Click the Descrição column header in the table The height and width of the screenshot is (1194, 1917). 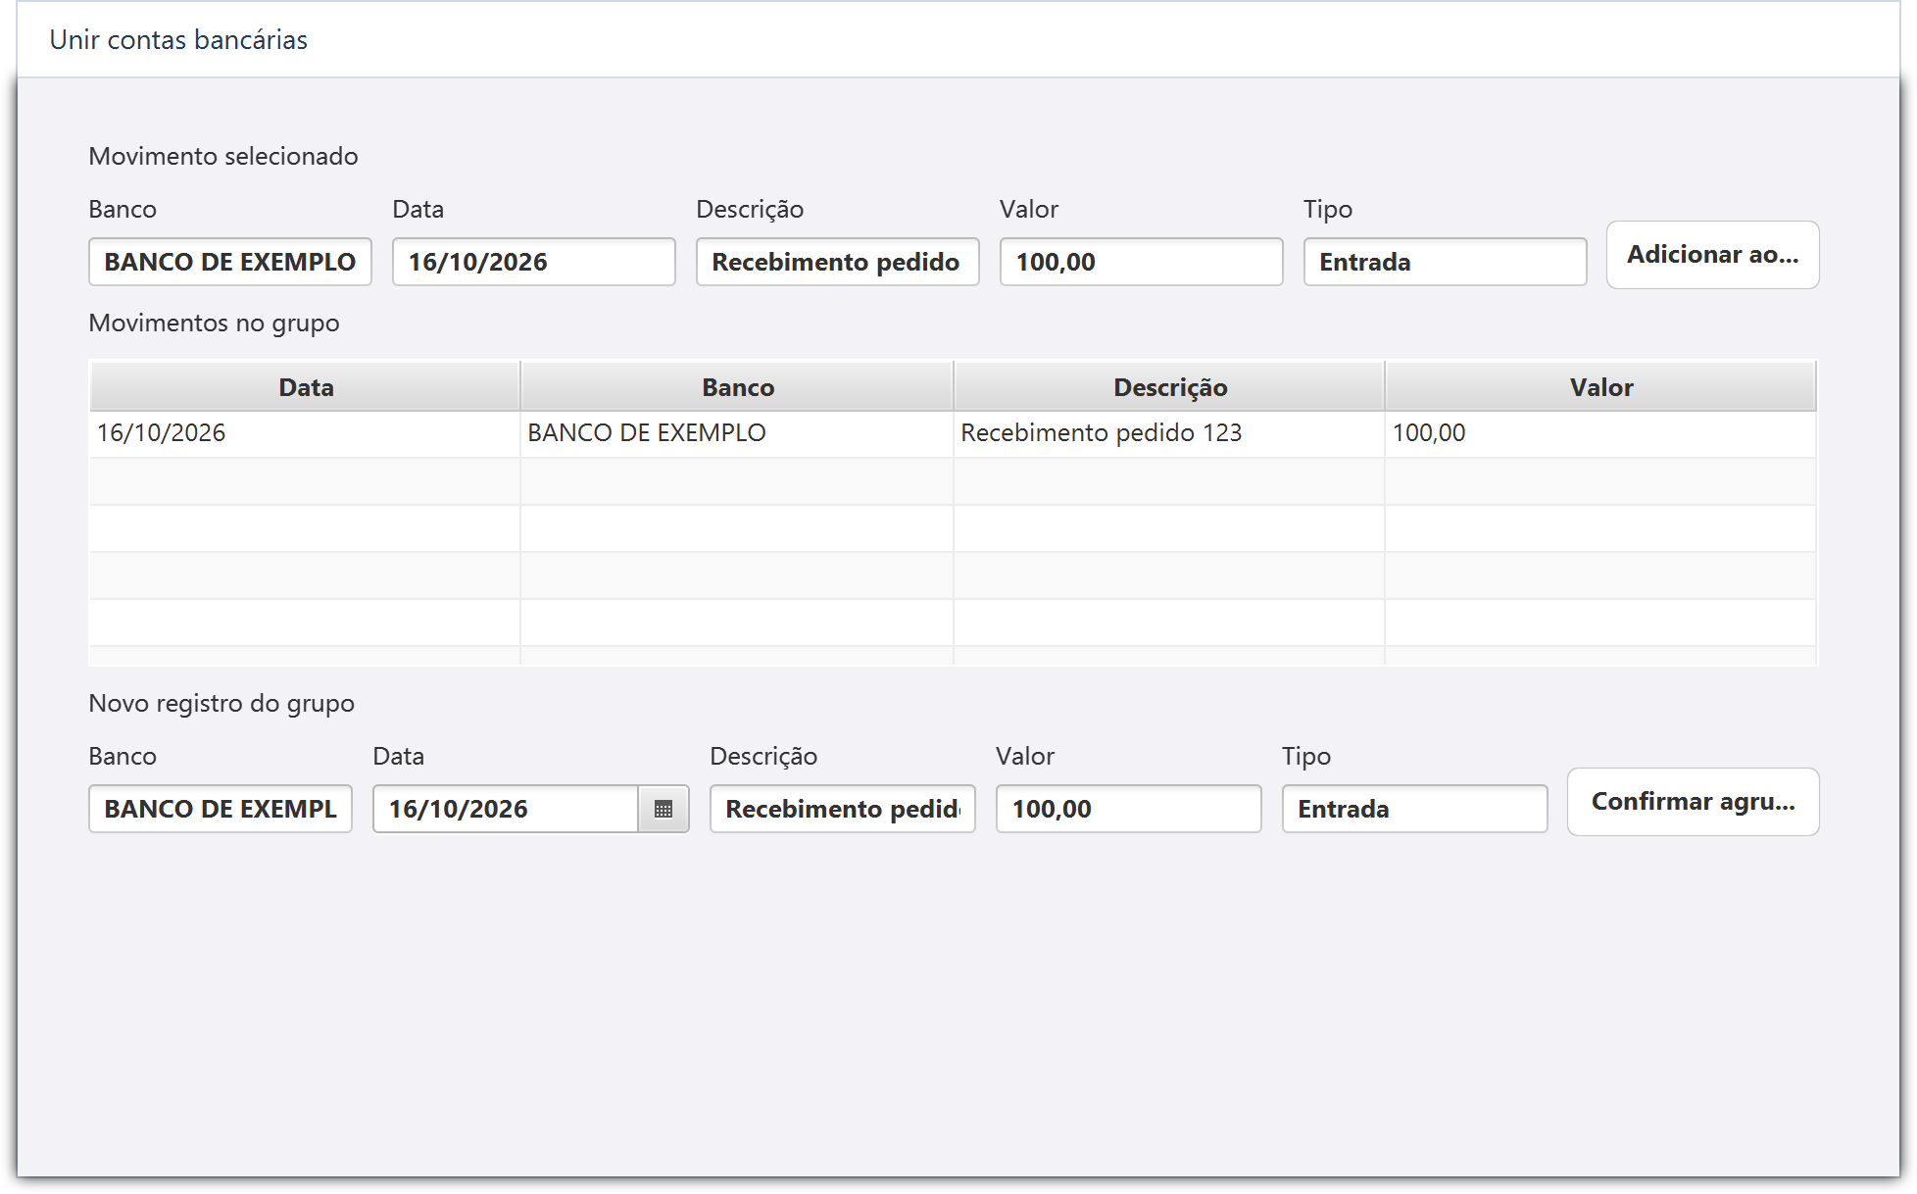tap(1170, 387)
